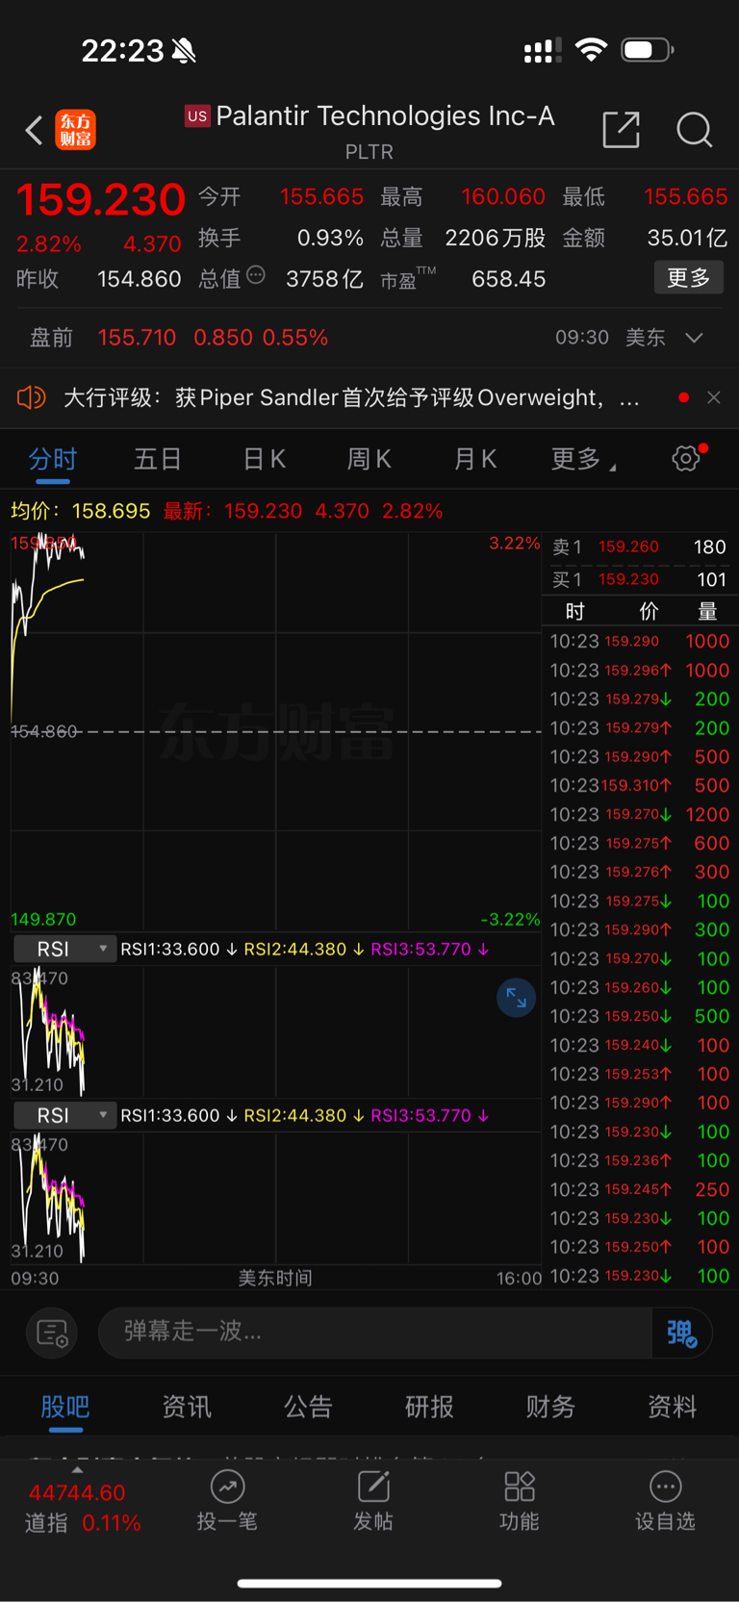Tap the trade row with volume 600
Viewport: 739px width, 1602px height.
[639, 843]
